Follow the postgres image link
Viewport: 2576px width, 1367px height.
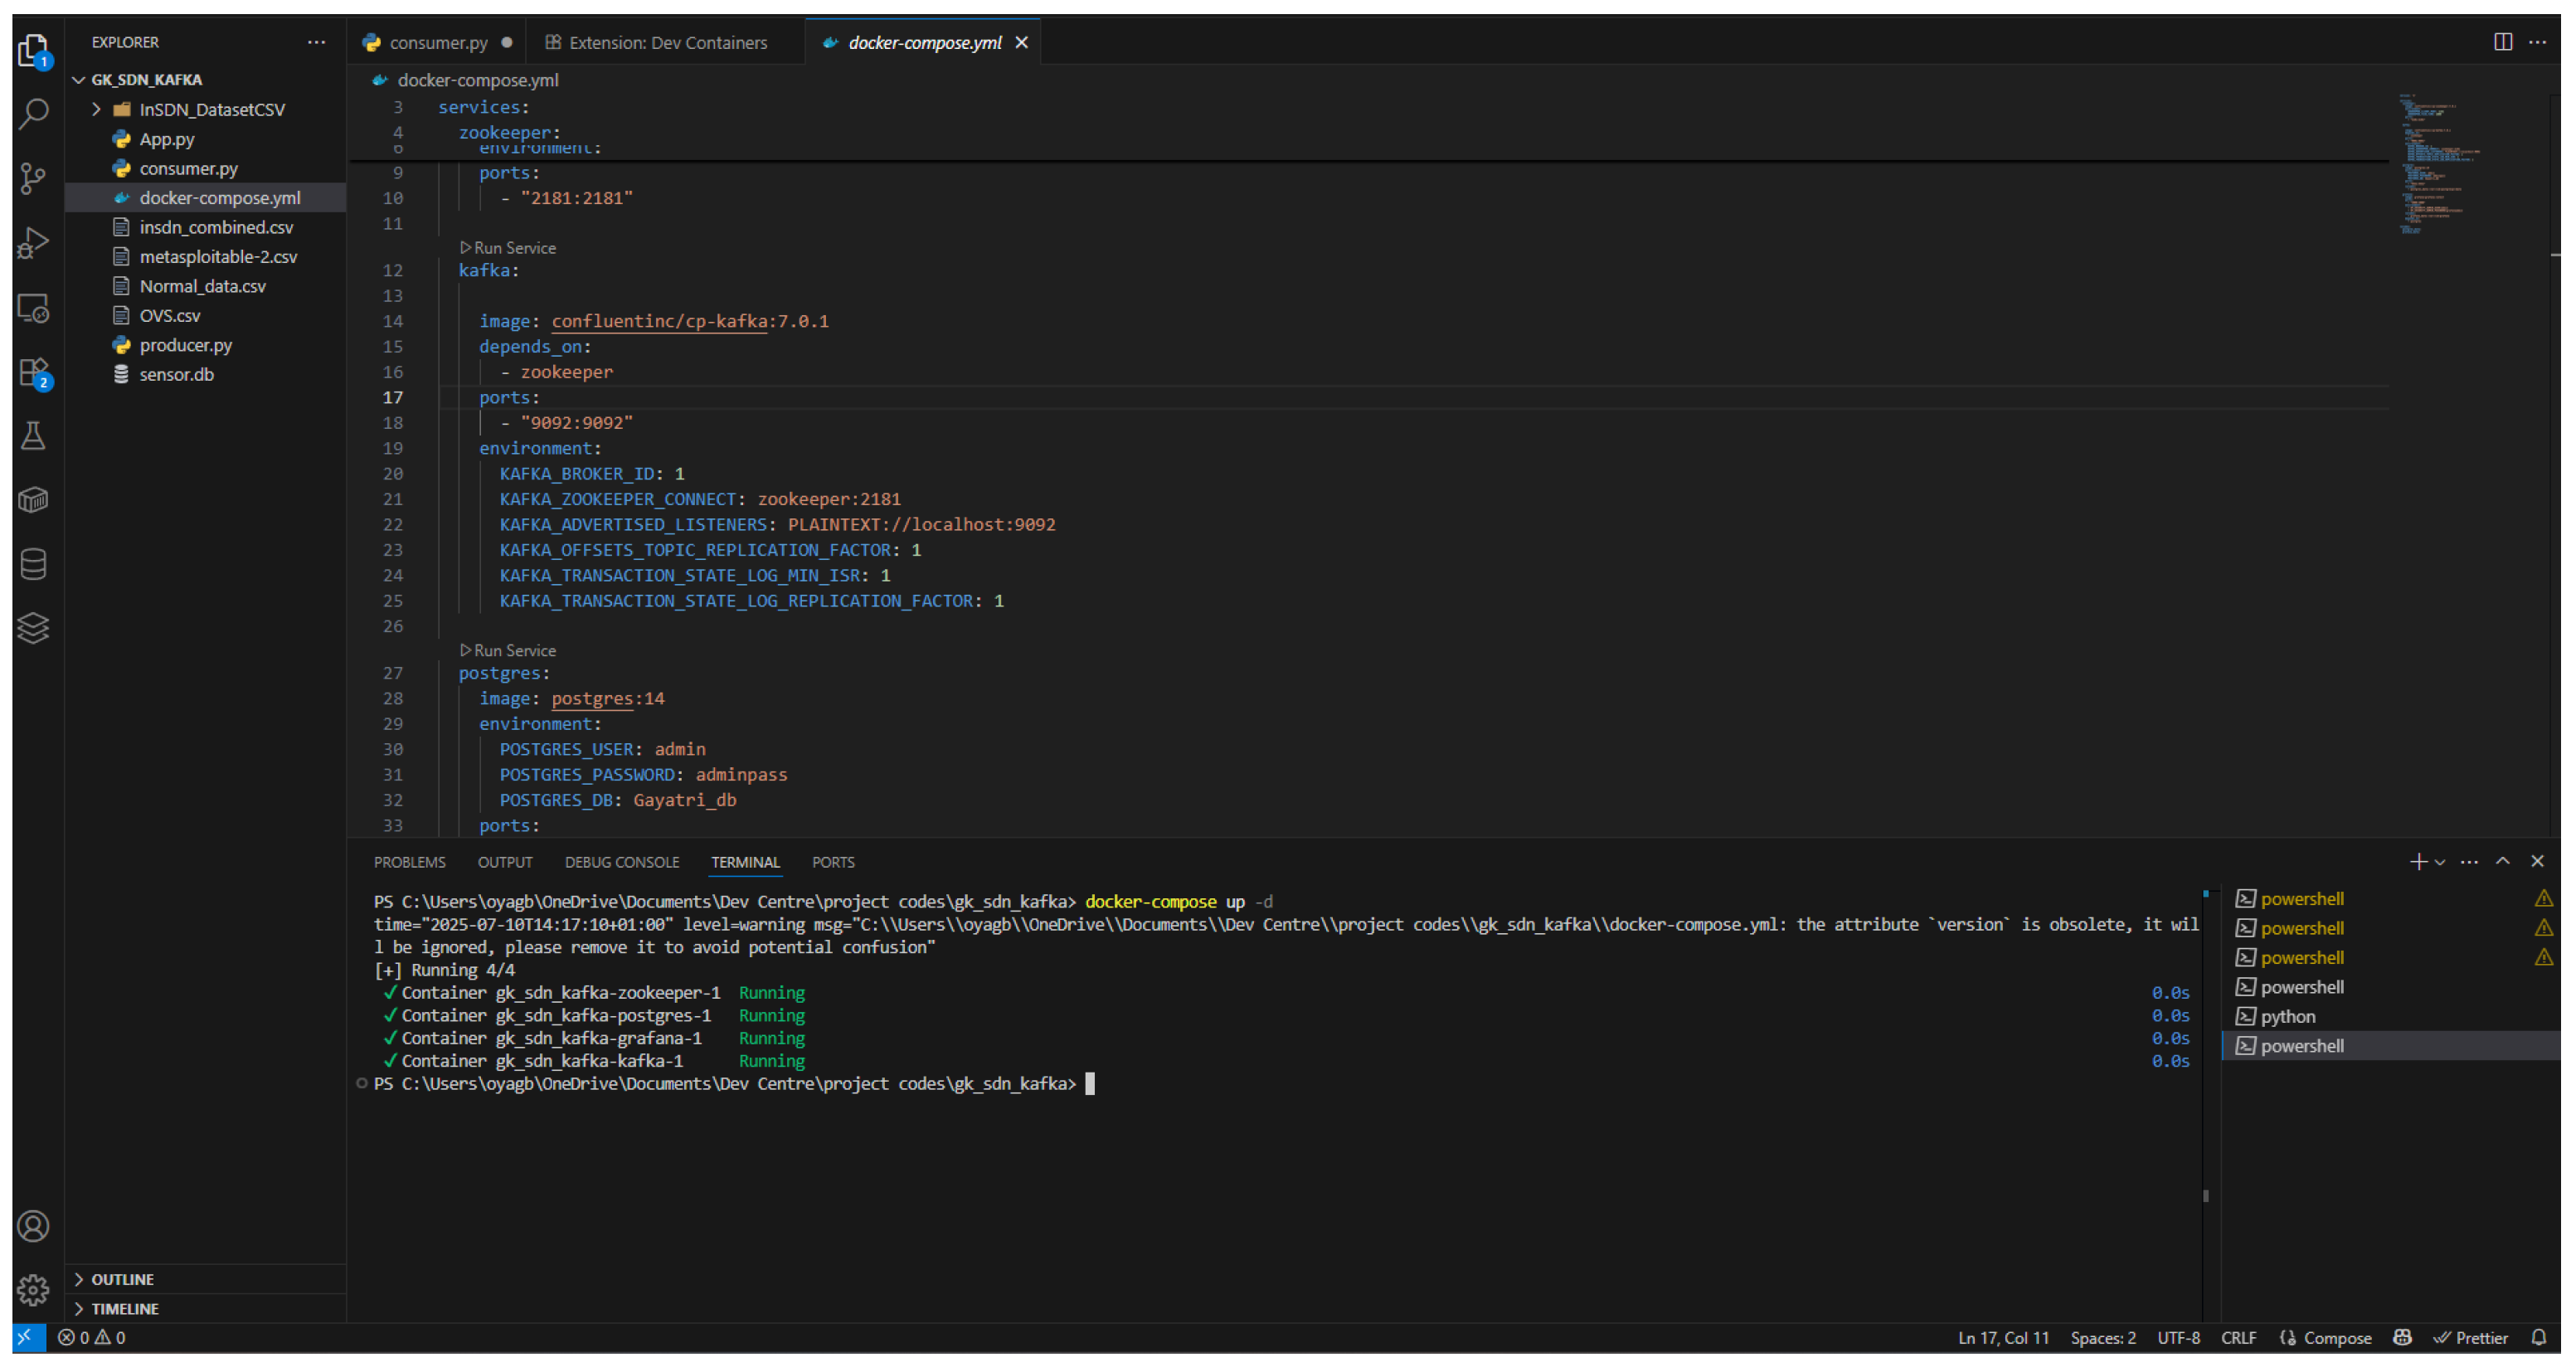(593, 699)
